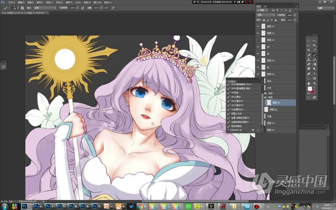Image resolution: width=336 pixels, height=210 pixels.
Task: Select the Path Selection tool
Action: 309,78
